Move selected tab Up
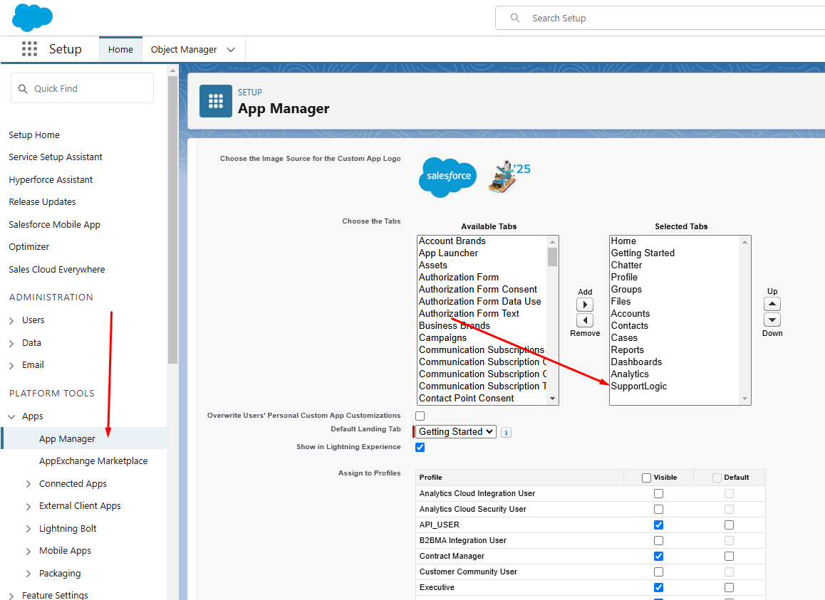Screen dimensions: 825x600 pyautogui.click(x=772, y=304)
